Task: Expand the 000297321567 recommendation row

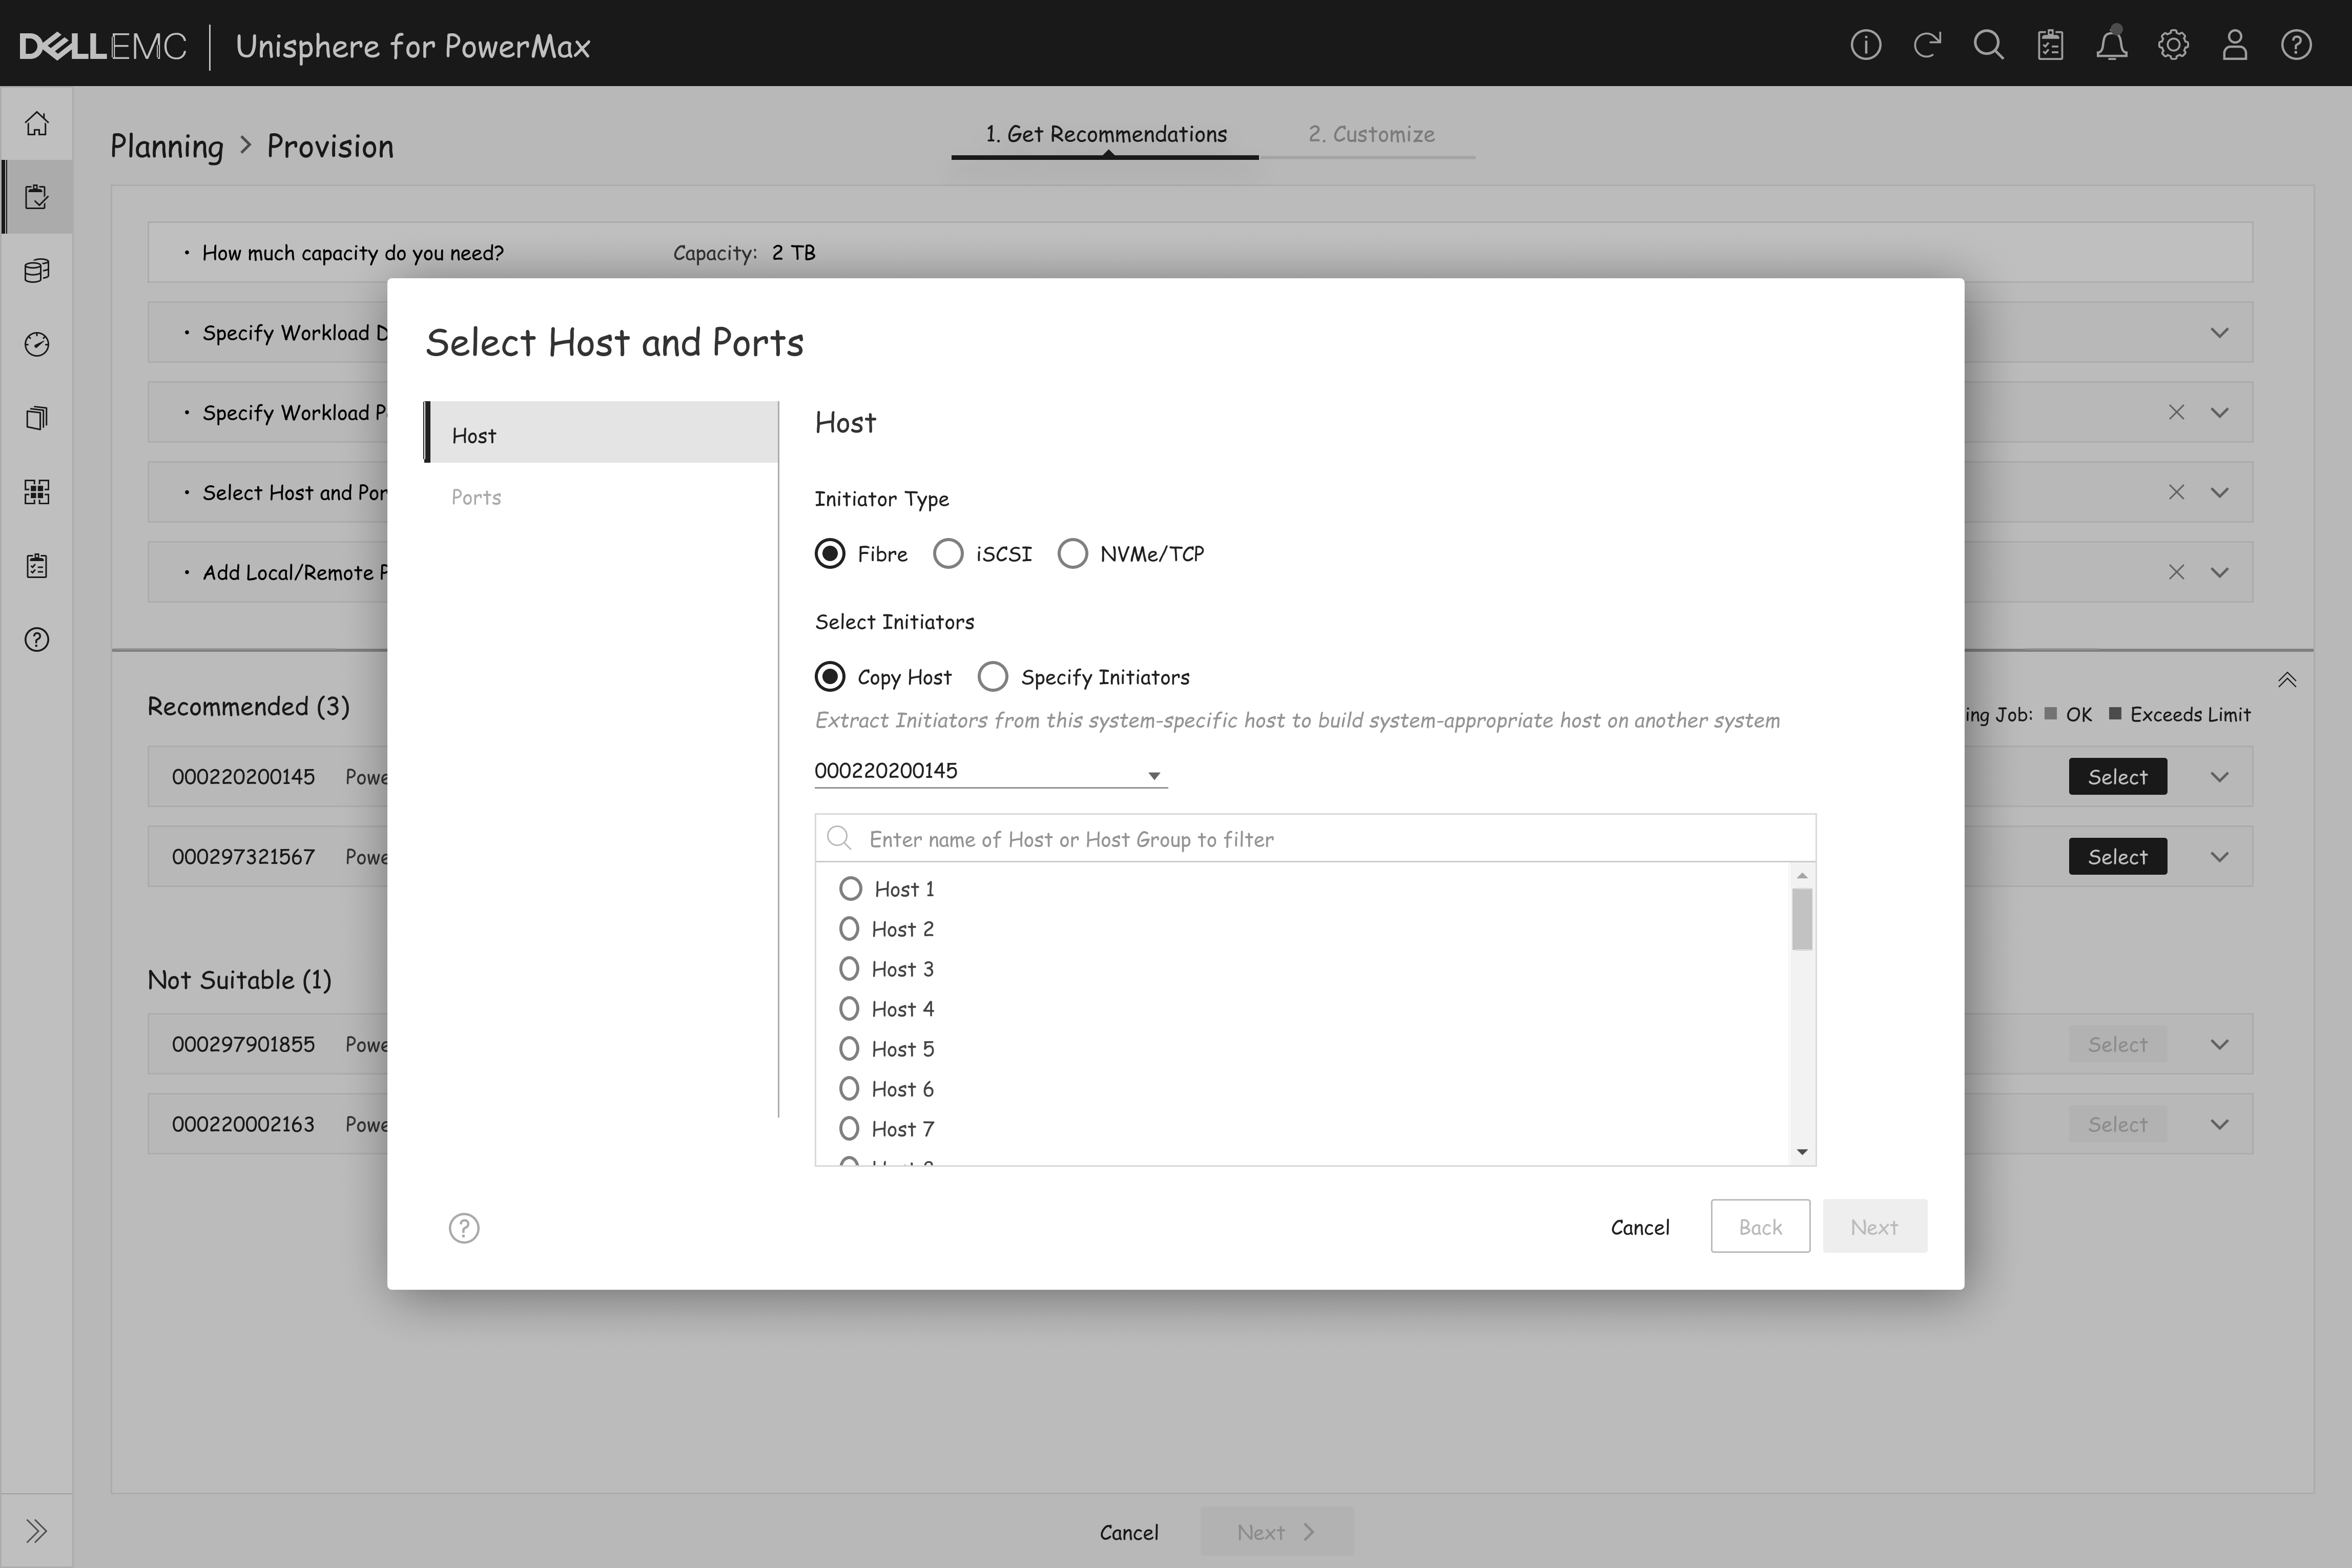Action: tap(2219, 857)
